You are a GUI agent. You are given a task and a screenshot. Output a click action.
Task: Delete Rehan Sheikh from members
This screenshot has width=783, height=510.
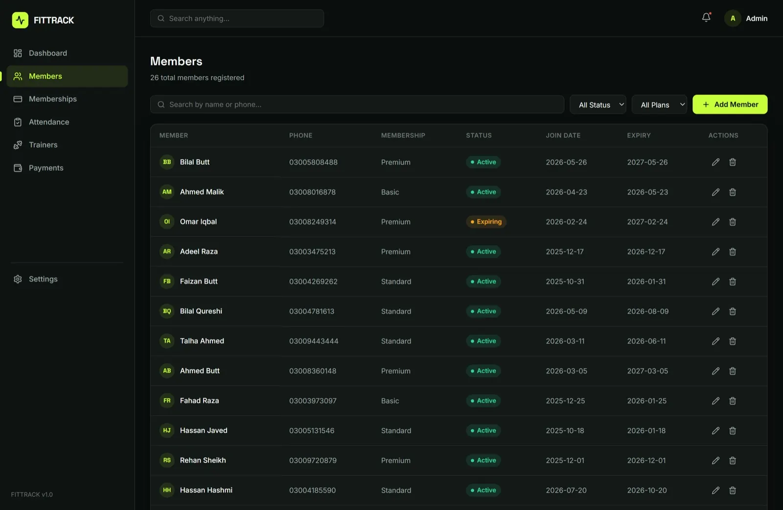tap(733, 460)
